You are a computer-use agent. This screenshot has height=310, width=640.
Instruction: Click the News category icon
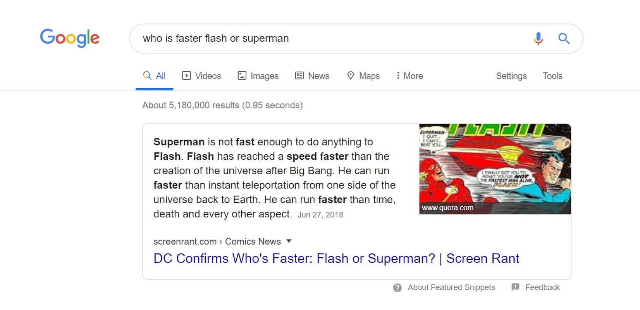[300, 76]
